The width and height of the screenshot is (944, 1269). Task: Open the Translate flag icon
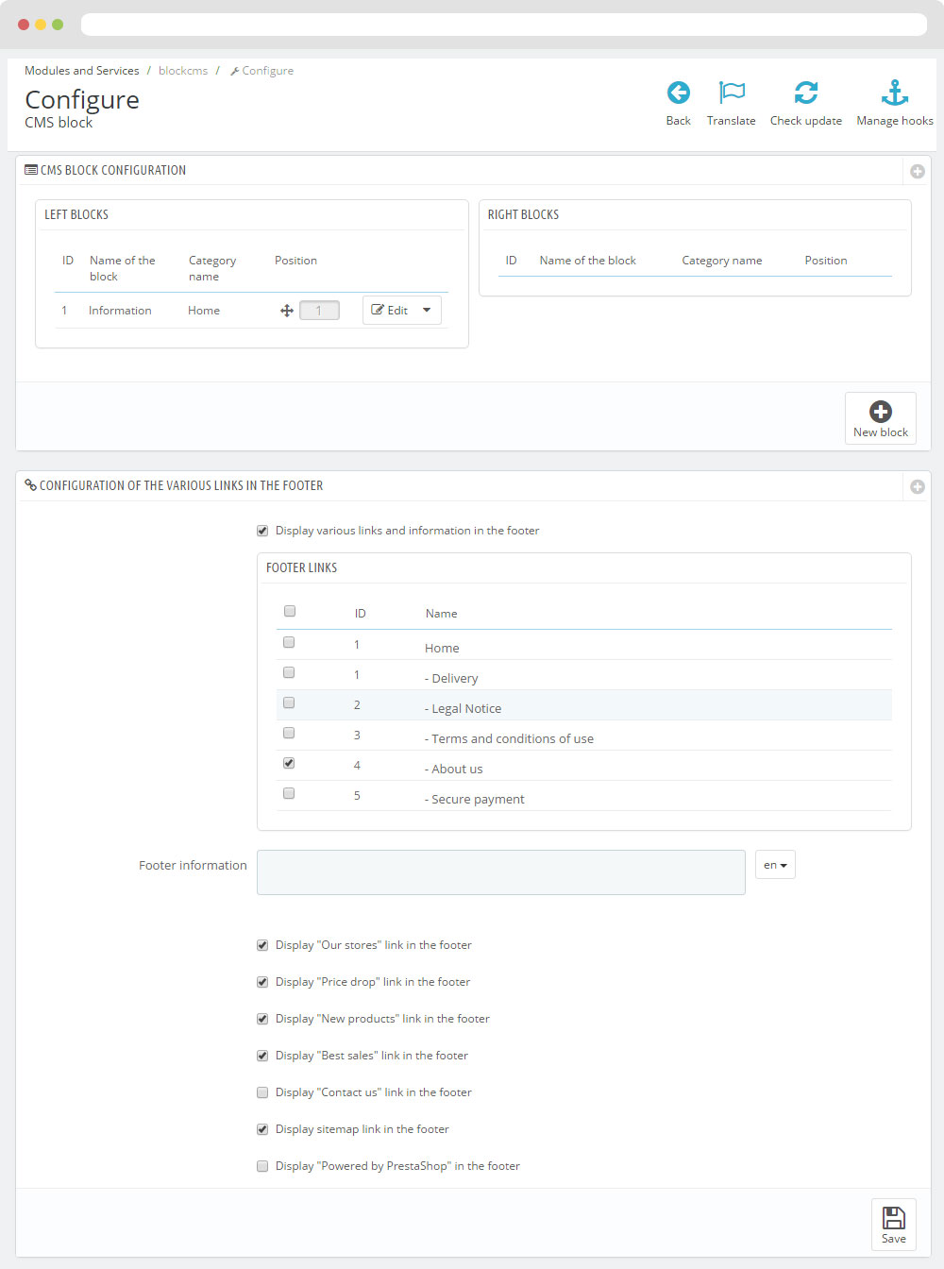pyautogui.click(x=732, y=93)
